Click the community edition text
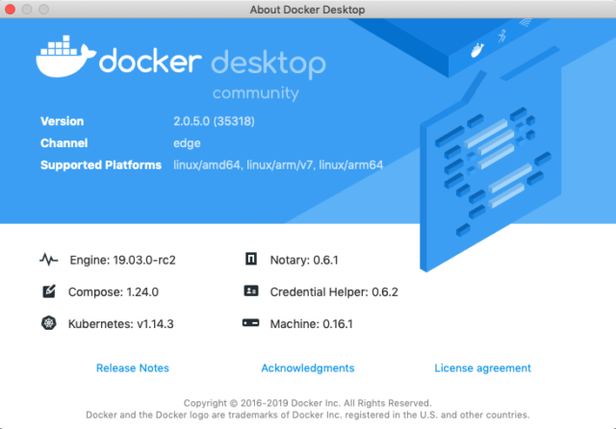The width and height of the screenshot is (616, 429). pos(256,93)
